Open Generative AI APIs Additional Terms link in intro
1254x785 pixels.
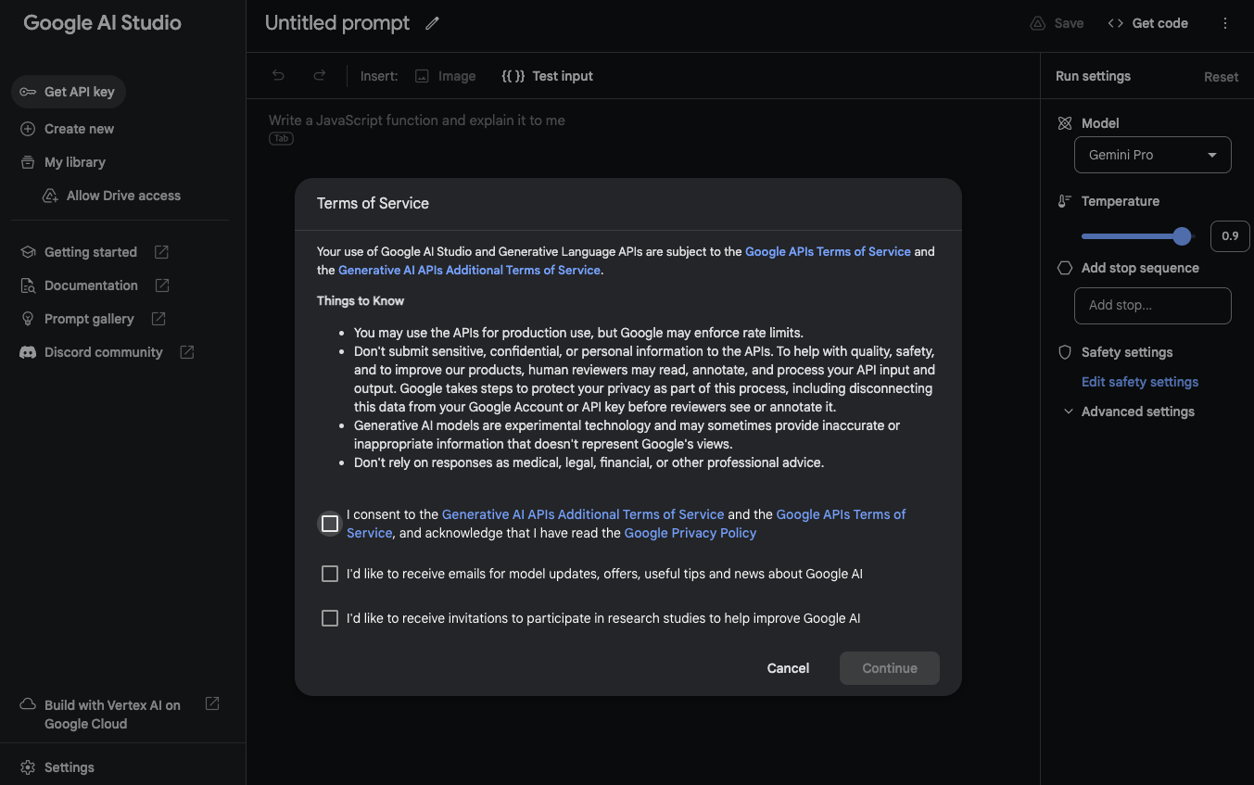click(470, 270)
